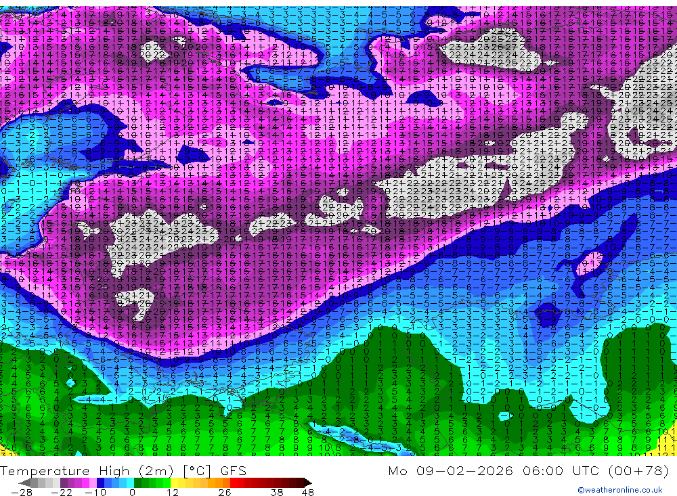Click the 0 legend label
Screen dimensions: 677x496
[133, 492]
